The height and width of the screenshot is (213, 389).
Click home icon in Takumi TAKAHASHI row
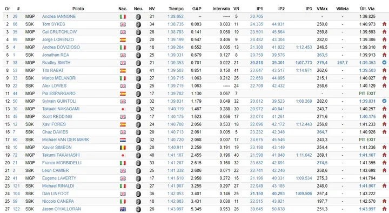(x=384, y=155)
